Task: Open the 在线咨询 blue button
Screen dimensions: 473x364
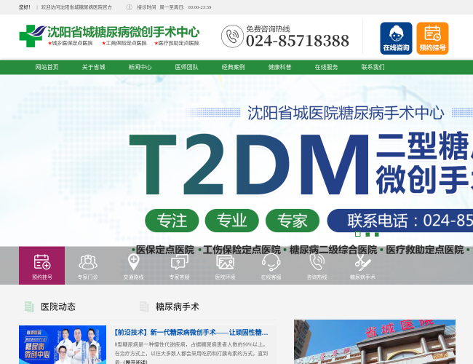Action: coord(396,39)
